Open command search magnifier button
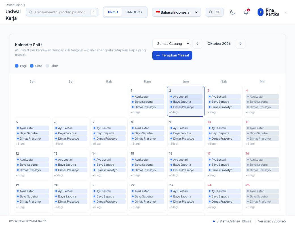295x227 pixels. [x=214, y=12]
